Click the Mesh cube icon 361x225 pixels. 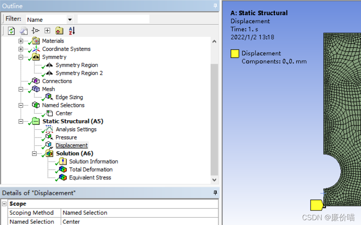click(x=36, y=89)
